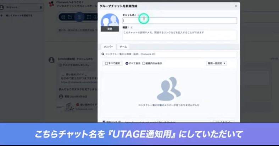The height and width of the screenshot is (146, 279).
Task: Expand the 権限一括設定 dropdown
Action: pyautogui.click(x=216, y=63)
